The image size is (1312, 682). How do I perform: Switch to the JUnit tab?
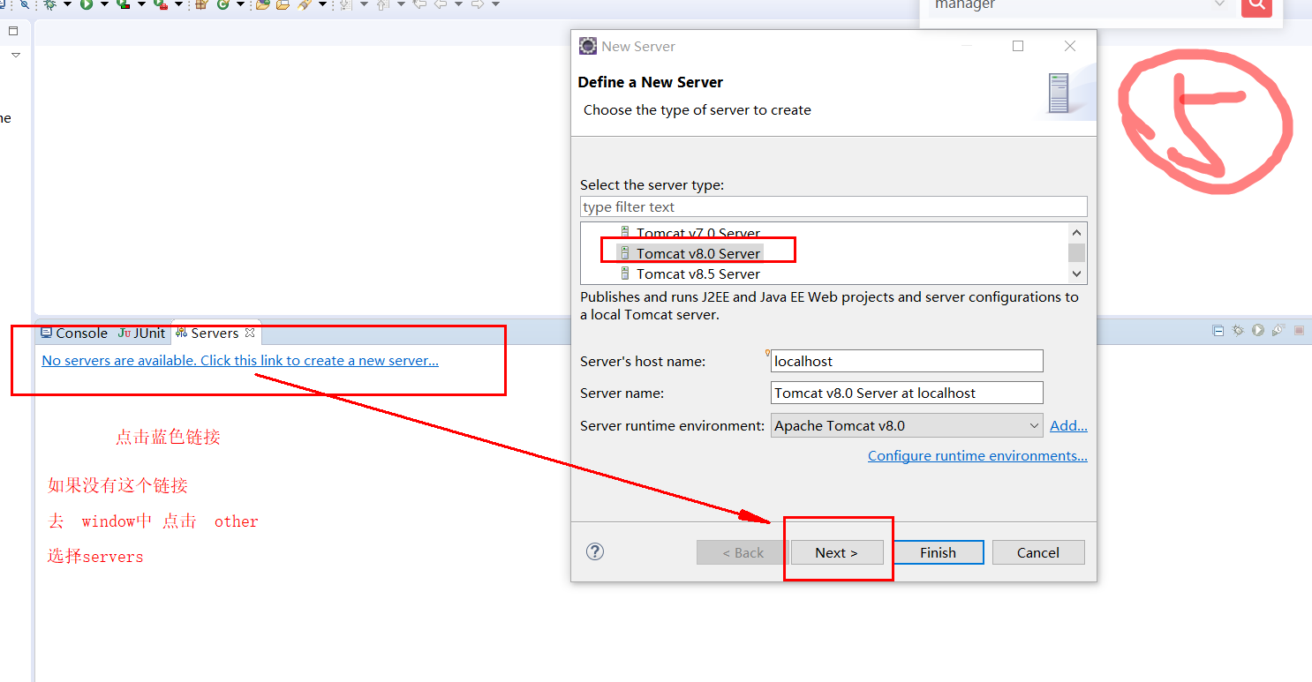pos(141,333)
